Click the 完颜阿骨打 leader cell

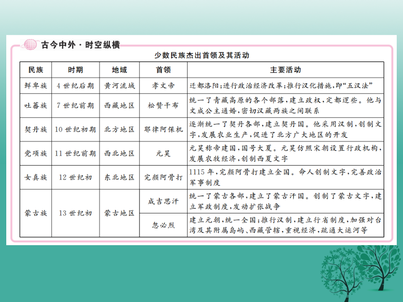163,177
